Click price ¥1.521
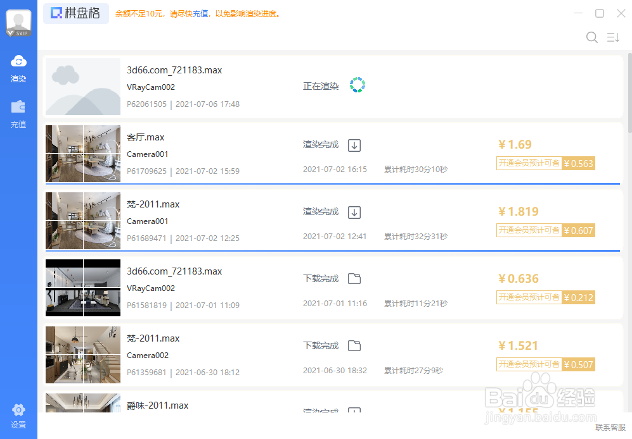The image size is (632, 439). (519, 345)
